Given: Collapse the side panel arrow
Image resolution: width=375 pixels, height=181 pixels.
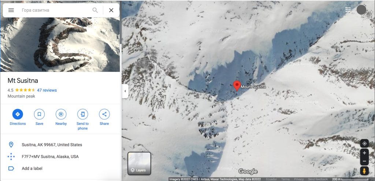Looking at the screenshot, I should (x=125, y=91).
